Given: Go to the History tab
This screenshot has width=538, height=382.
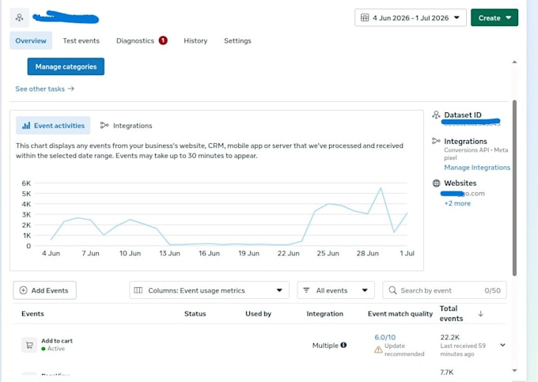Looking at the screenshot, I should [195, 41].
